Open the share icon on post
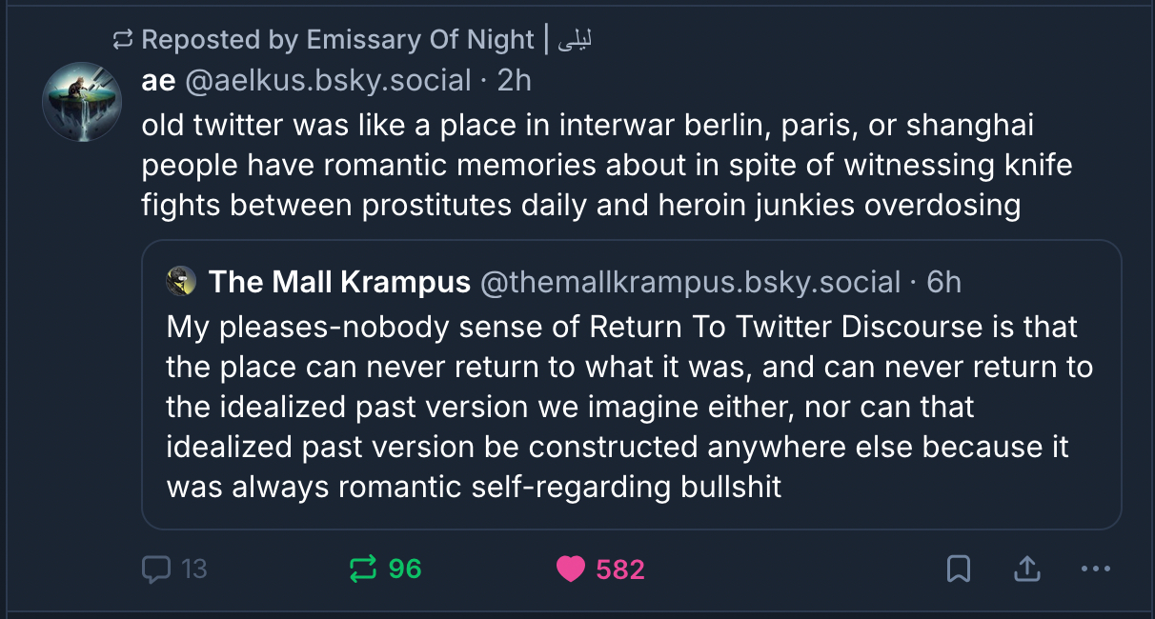 point(1026,569)
